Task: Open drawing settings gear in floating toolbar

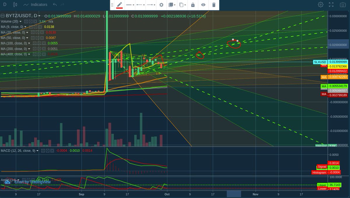Action: tap(161, 5)
